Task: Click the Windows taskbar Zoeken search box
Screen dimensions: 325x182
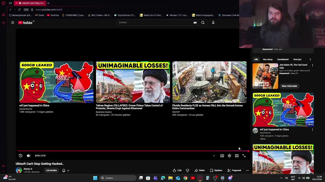Action: (118, 178)
